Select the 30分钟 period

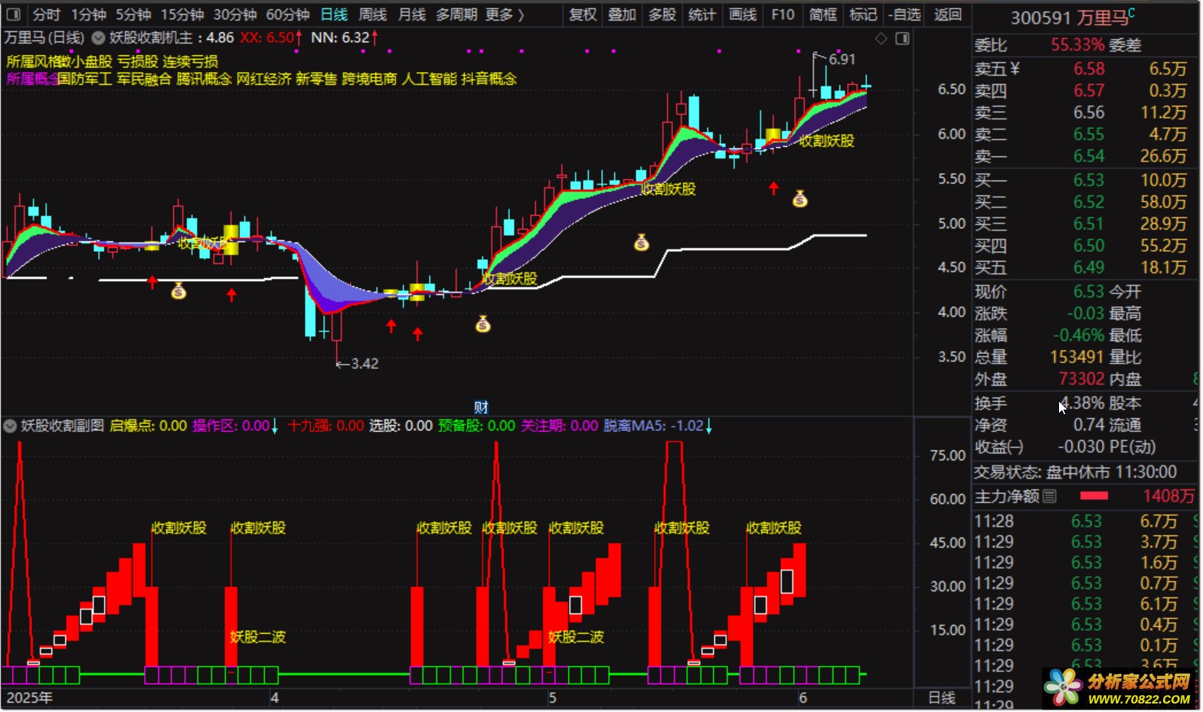tap(235, 15)
